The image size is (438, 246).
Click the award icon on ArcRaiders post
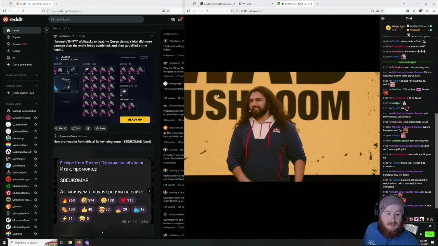click(x=88, y=128)
